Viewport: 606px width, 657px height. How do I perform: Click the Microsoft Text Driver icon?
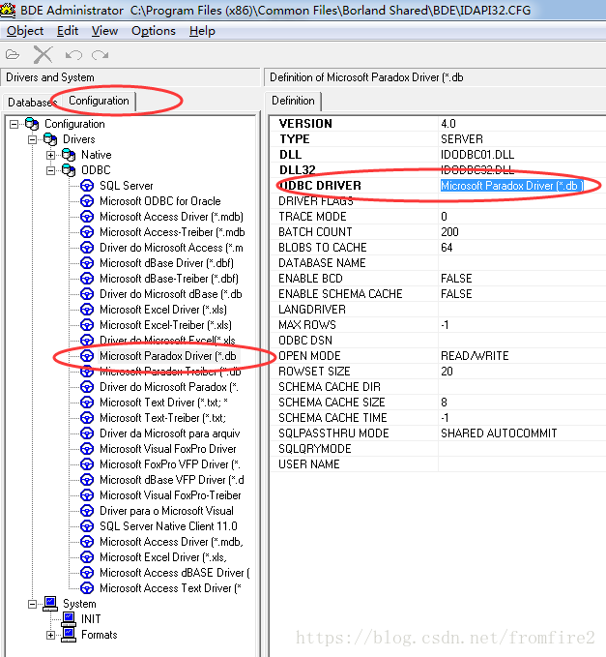click(x=87, y=403)
